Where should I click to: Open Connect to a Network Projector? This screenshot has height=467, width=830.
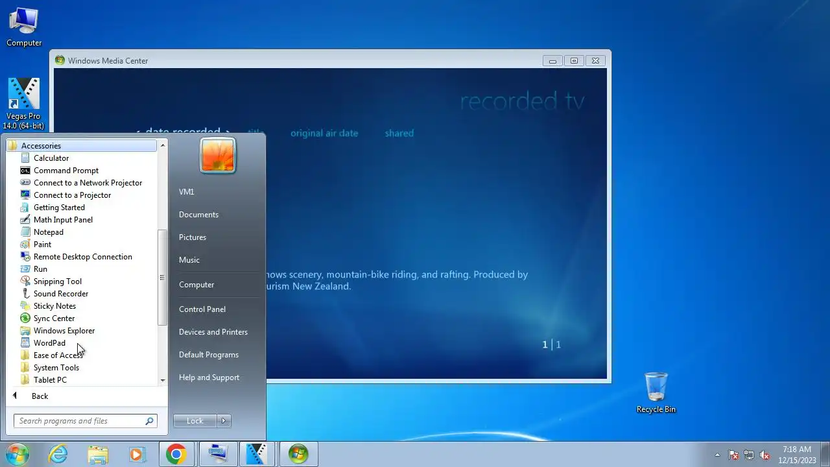[x=88, y=183]
